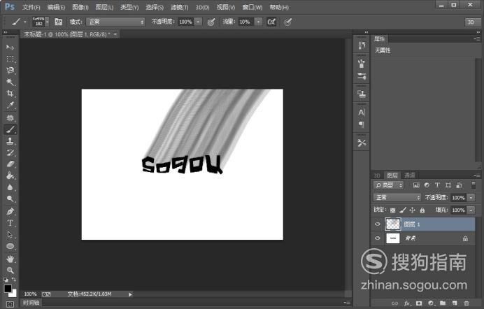Select the Blur tool
This screenshot has width=484, height=309.
coord(10,187)
